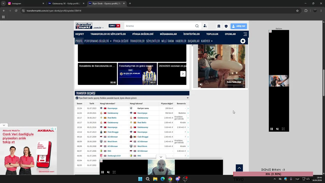The width and height of the screenshot is (325, 183).
Task: Open the Bedelsiz 21/22 transfer detail arrow
Action: (x=188, y=113)
